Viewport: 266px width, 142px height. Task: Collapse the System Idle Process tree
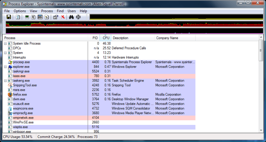pos(5,44)
